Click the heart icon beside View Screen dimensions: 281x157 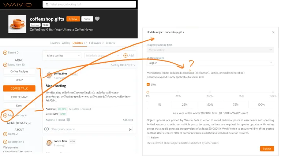97,19
